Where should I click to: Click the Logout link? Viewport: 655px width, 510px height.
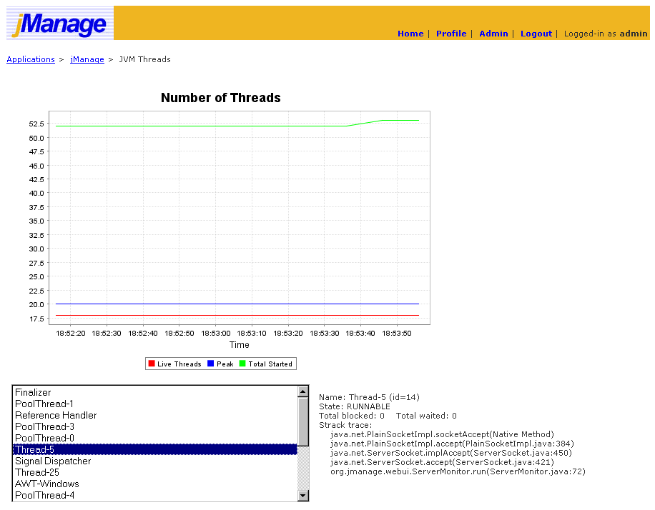(536, 34)
